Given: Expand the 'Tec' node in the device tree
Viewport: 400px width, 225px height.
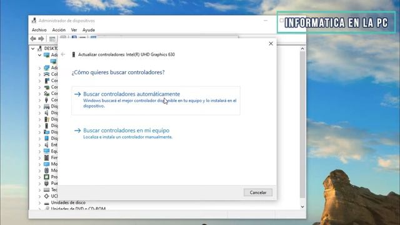Looking at the screenshot, I should 39,190.
